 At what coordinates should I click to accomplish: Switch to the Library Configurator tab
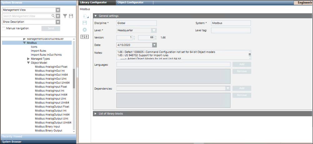click(93, 2)
